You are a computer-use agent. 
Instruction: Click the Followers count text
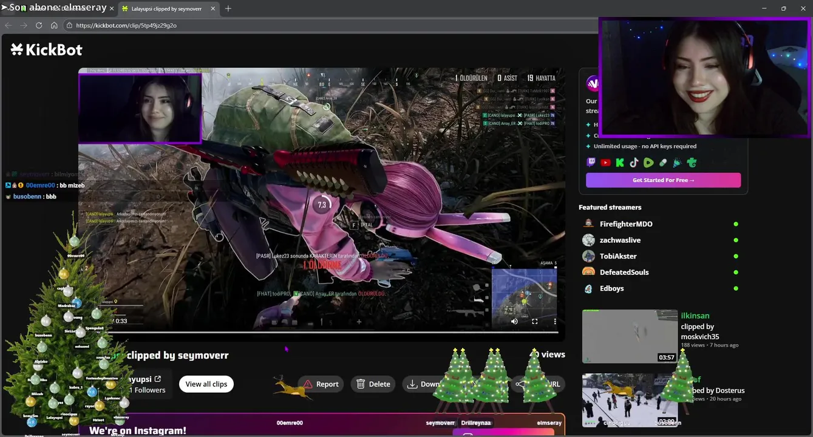click(148, 390)
